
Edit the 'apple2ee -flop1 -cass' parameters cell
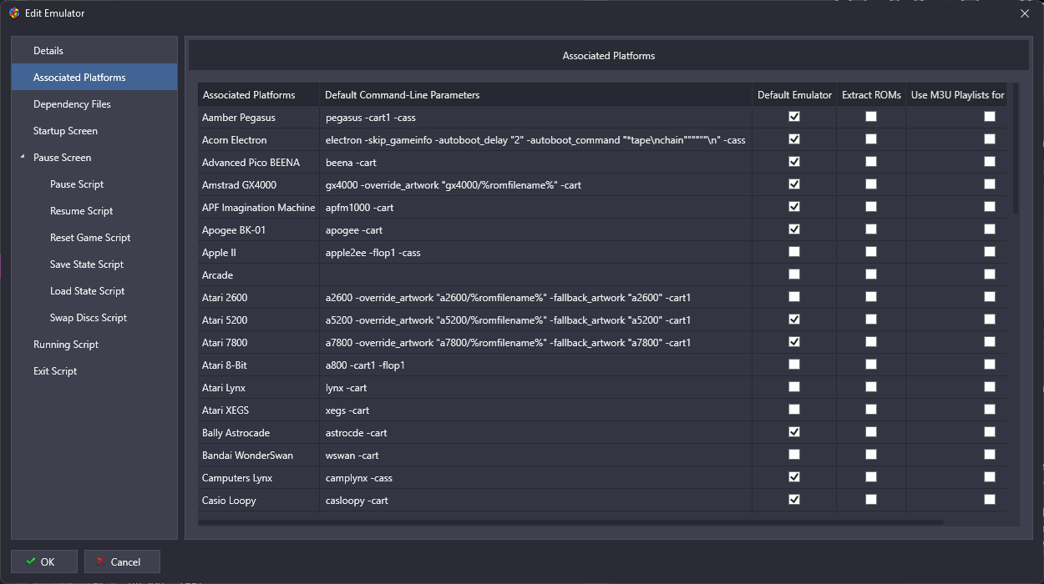[535, 252]
